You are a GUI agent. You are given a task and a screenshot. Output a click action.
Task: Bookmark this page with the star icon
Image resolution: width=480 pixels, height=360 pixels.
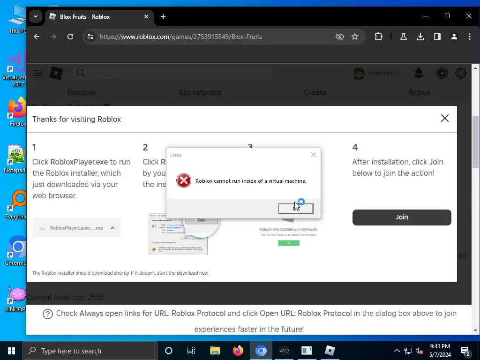pos(355,37)
